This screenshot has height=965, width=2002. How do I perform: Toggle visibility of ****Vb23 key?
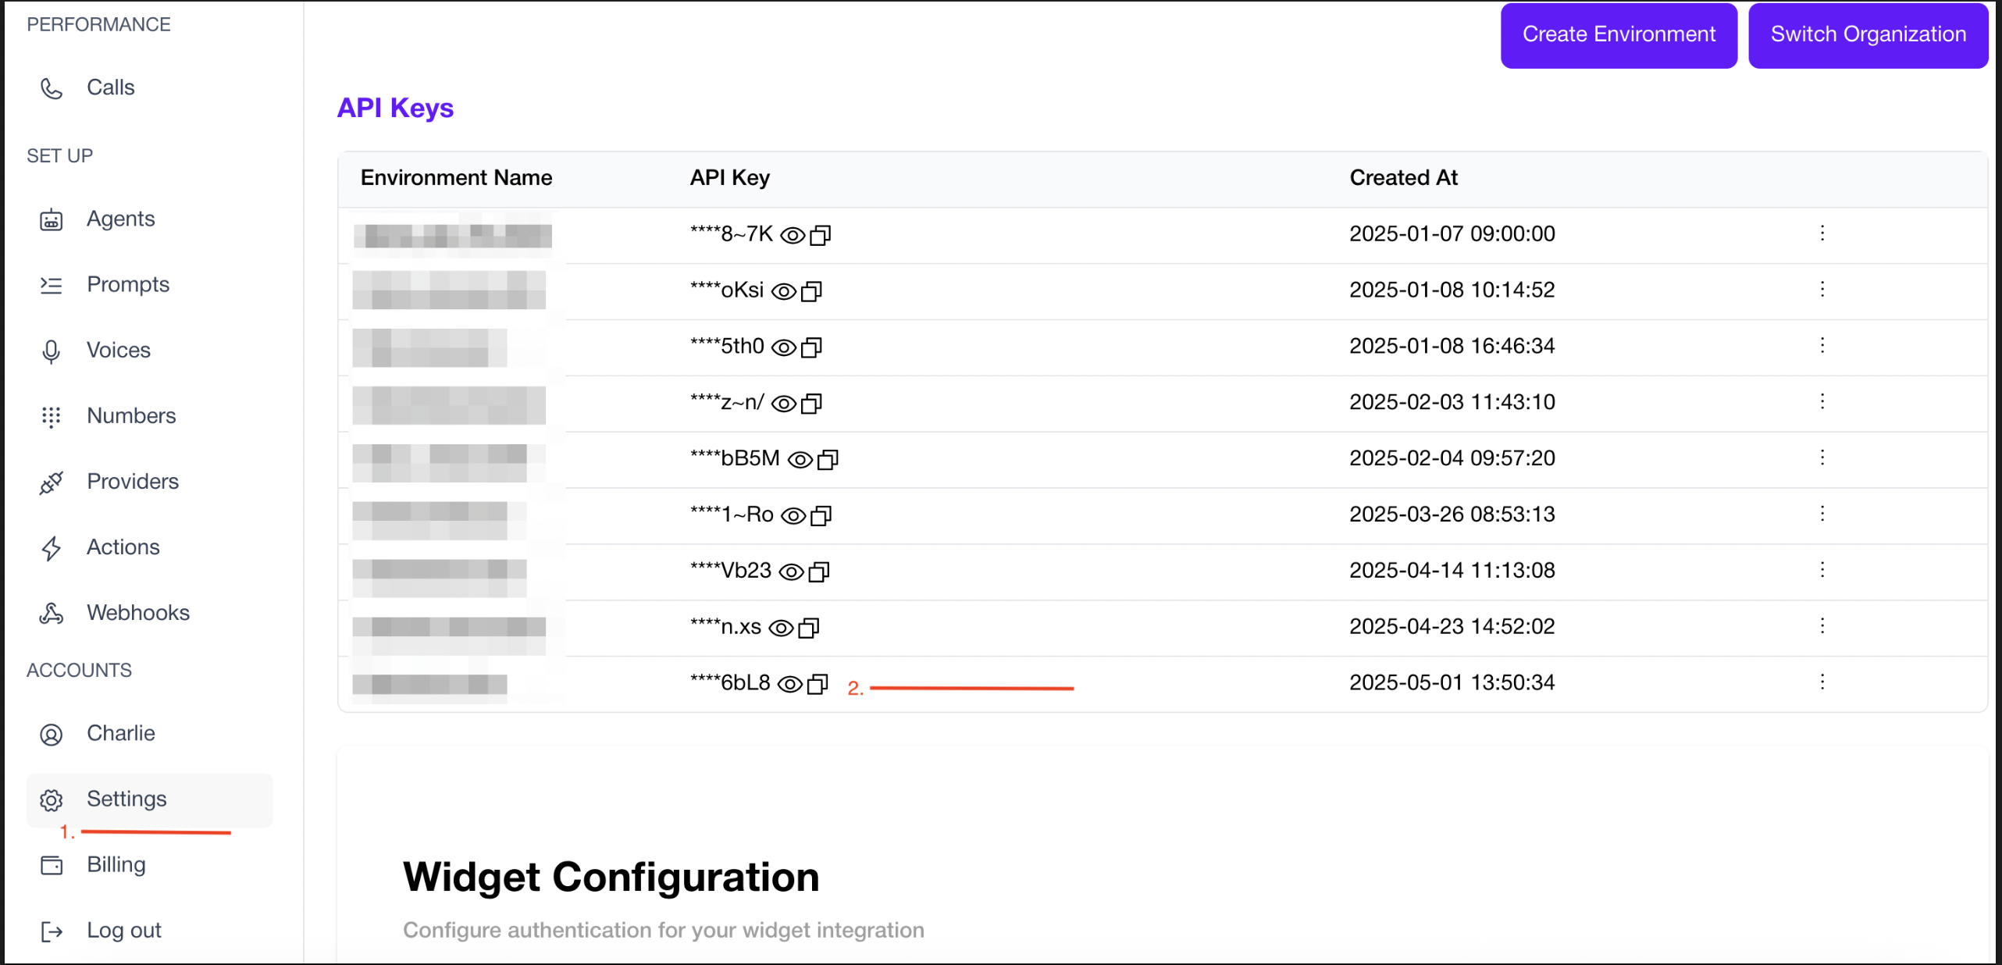792,572
